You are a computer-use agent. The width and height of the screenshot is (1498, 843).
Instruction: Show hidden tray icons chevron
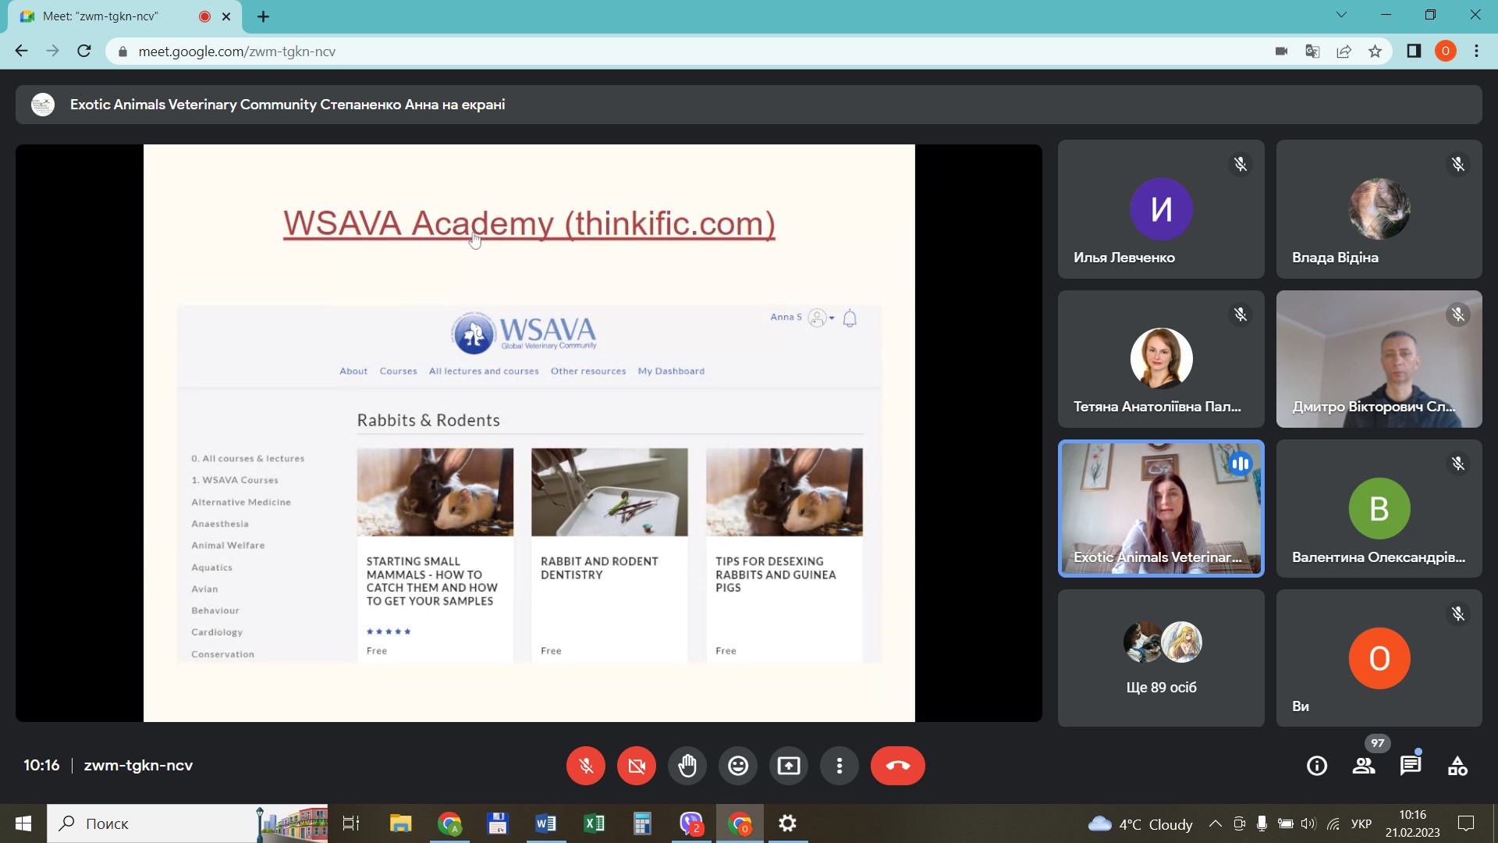(x=1216, y=823)
